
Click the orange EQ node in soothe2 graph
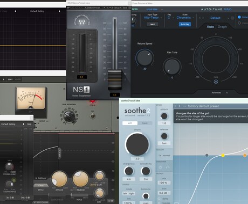click(x=245, y=155)
